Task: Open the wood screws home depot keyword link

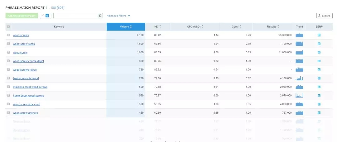Action: coord(28,61)
